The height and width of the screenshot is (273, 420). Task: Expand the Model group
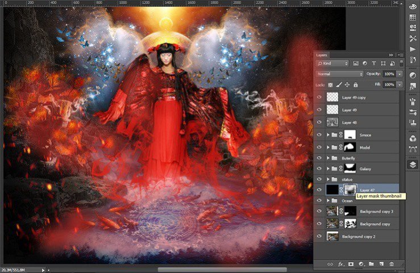(x=328, y=148)
